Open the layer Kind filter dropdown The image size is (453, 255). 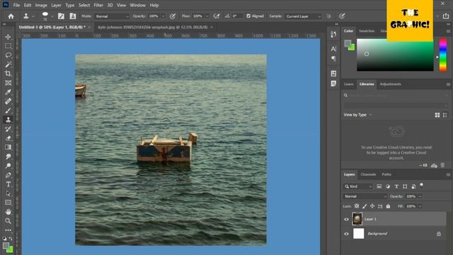358,186
